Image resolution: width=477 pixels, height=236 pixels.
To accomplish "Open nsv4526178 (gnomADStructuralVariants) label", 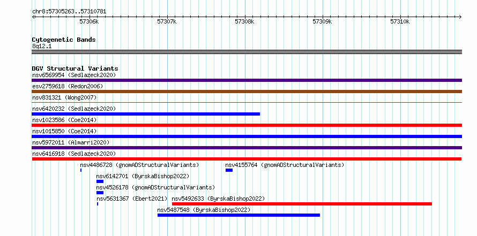I will point(155,187).
